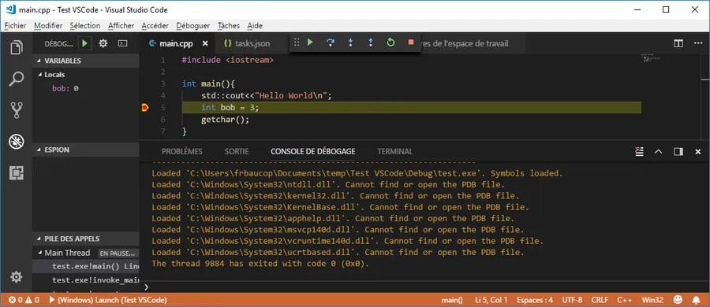Image resolution: width=710 pixels, height=307 pixels.
Task: Toggle breakpoint on line 5
Action: coord(145,108)
